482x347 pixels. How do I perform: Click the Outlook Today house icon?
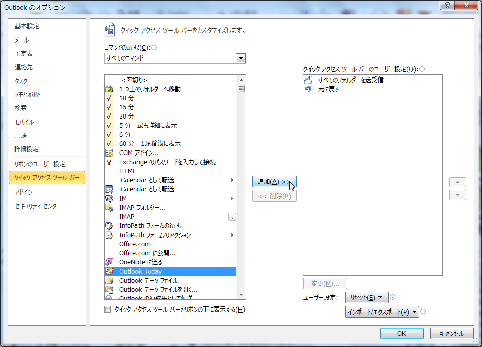click(109, 271)
